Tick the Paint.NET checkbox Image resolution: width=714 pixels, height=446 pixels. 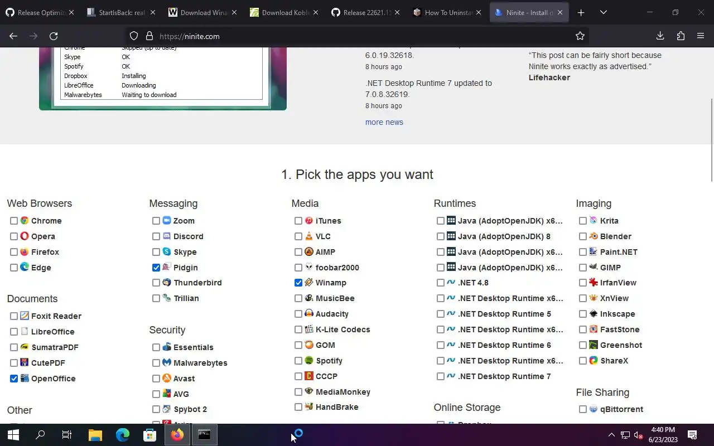pos(583,252)
